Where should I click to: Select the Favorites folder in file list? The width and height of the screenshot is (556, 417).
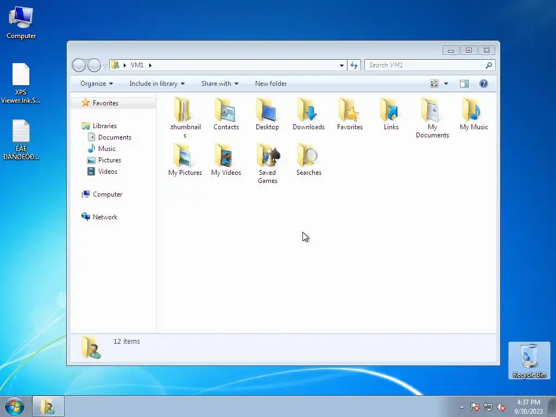350,114
